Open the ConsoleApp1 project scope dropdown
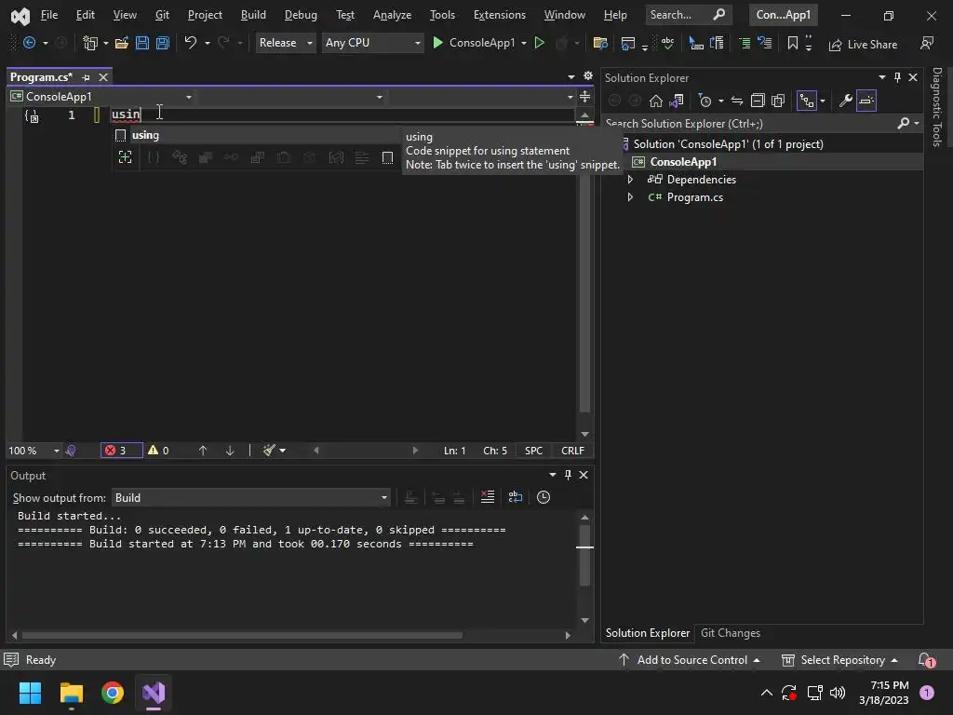Viewport: 953px width, 715px height. click(x=101, y=97)
